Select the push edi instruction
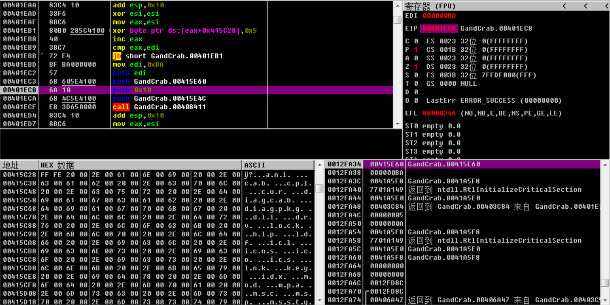This screenshot has width=610, height=305. 197,73
